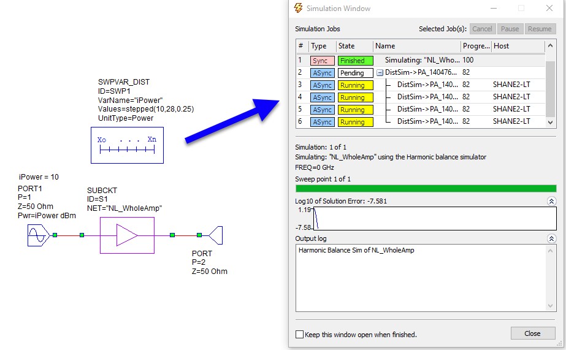Check Keep this window open when finished
This screenshot has height=350, width=566.
[300, 335]
